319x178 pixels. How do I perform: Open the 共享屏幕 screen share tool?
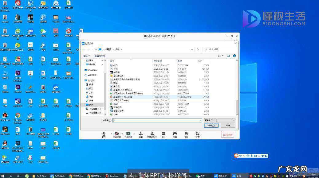(129, 133)
